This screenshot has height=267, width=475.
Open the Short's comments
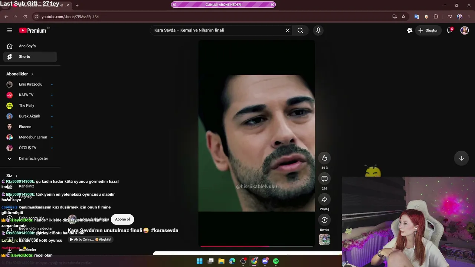[x=324, y=179]
